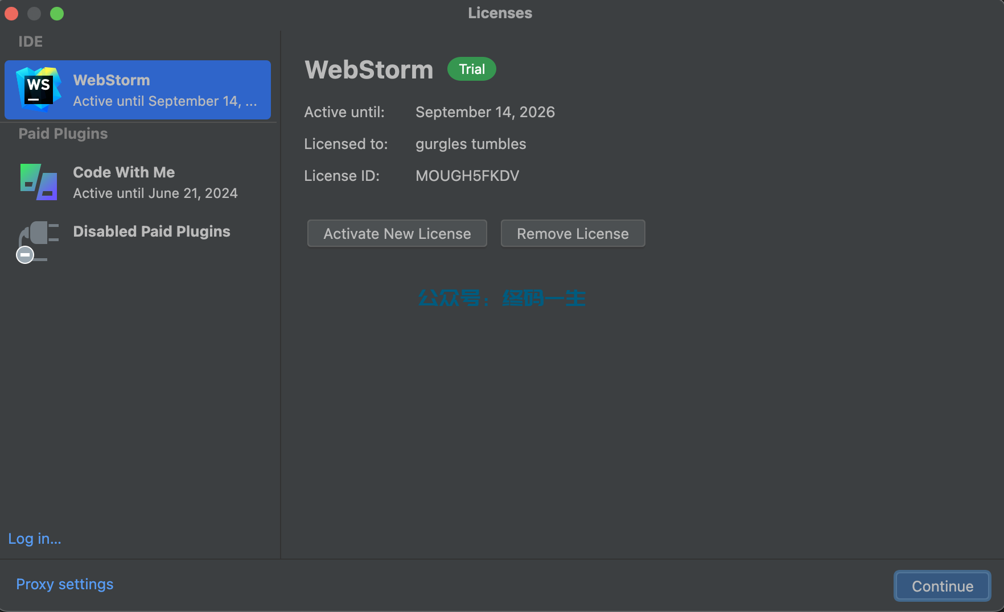Click the green Trial badge

point(472,69)
